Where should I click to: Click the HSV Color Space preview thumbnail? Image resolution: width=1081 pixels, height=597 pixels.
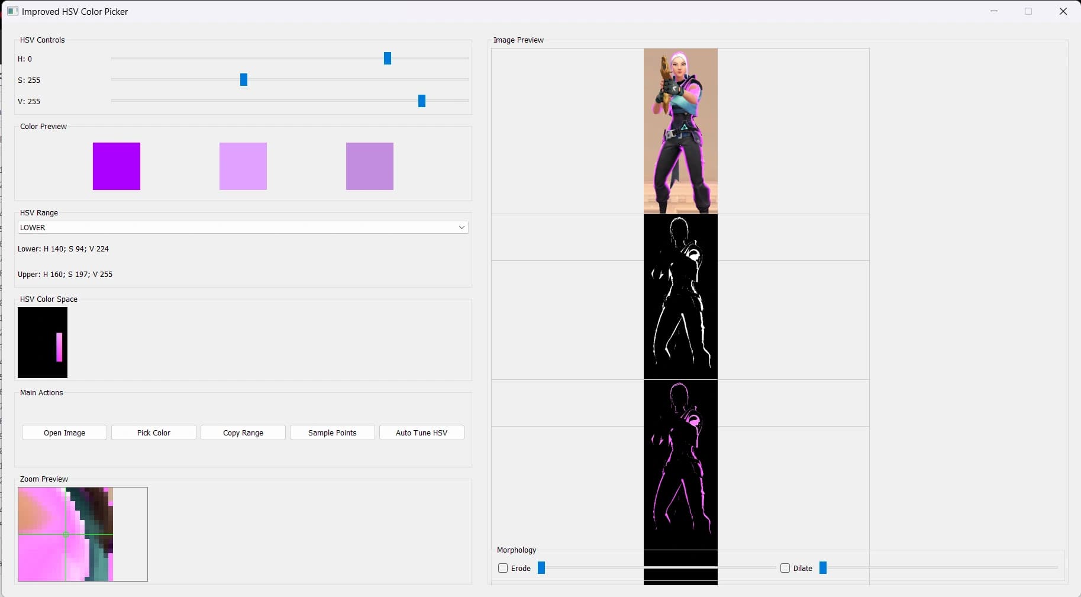click(x=42, y=343)
